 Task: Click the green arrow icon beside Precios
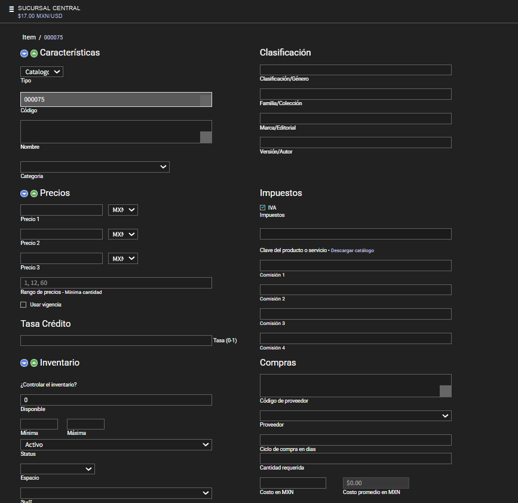pos(34,194)
